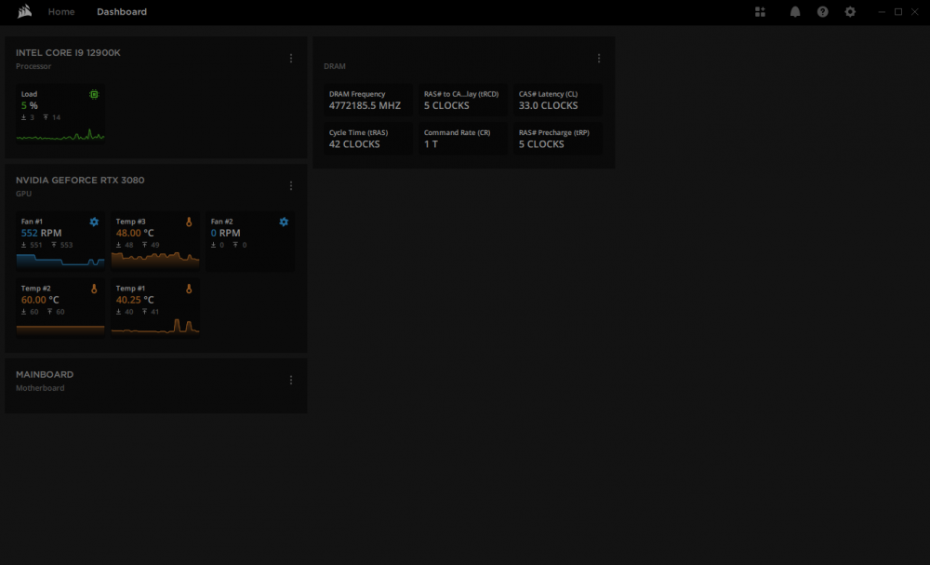Click the Temp #1 thermometer icon
930x565 pixels.
coord(189,289)
